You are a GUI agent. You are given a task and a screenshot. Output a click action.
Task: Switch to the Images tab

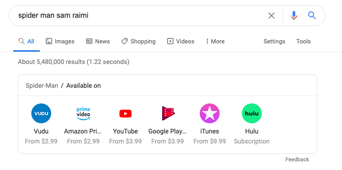(60, 41)
